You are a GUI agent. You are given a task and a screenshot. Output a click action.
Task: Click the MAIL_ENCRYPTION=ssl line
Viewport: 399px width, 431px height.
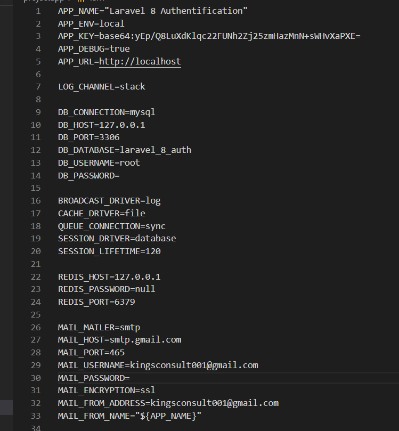pyautogui.click(x=107, y=391)
